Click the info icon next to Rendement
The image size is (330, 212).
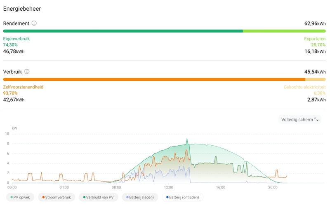(34, 23)
